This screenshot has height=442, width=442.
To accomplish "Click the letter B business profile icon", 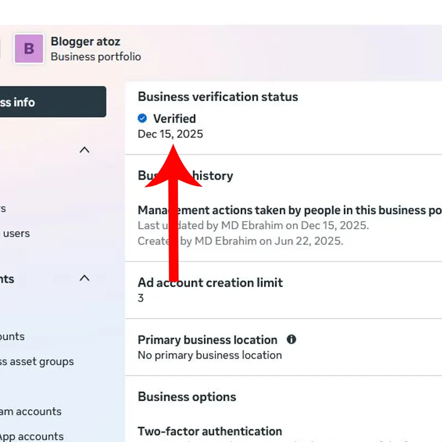I will (x=29, y=49).
